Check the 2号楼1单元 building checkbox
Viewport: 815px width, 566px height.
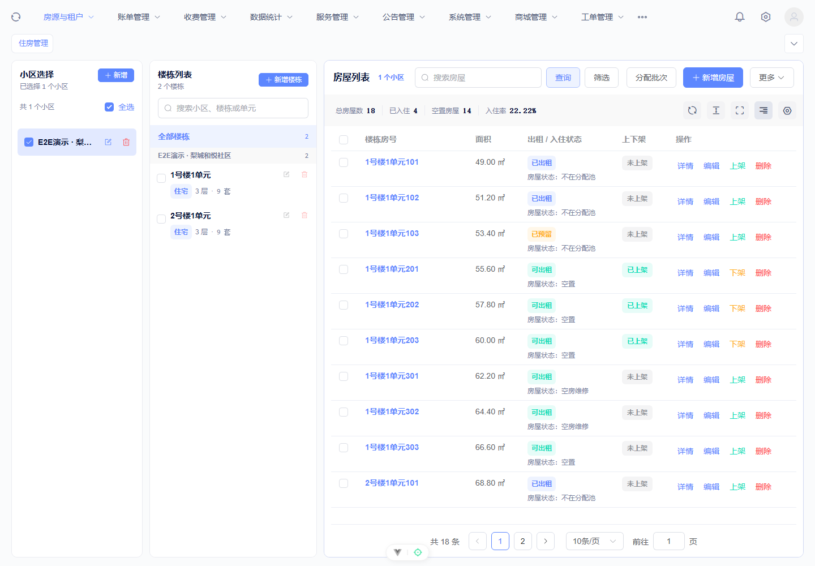(161, 219)
